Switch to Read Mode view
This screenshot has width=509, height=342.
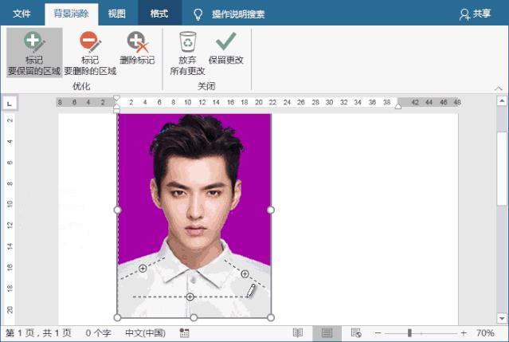click(x=297, y=332)
